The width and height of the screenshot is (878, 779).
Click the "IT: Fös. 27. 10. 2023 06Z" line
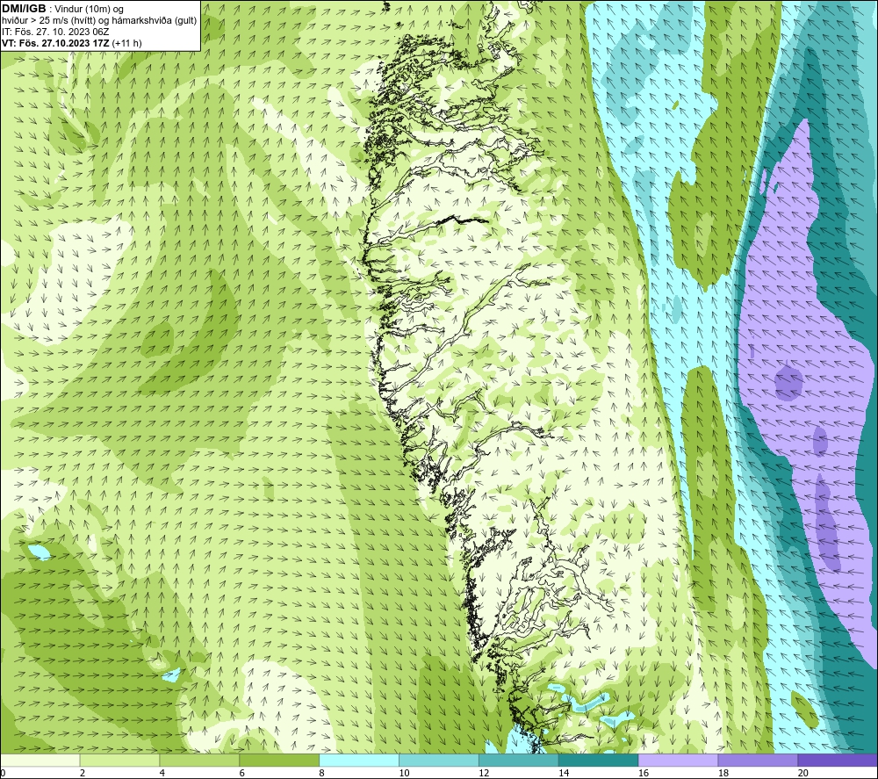(55, 32)
